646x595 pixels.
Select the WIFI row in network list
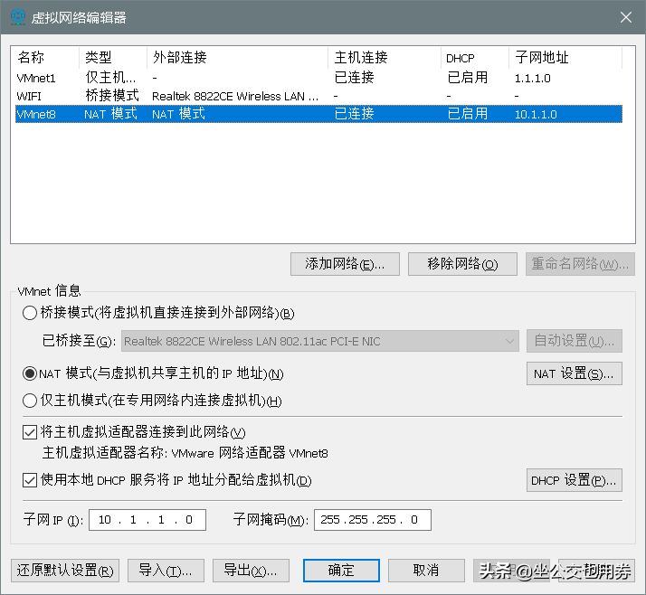(318, 96)
